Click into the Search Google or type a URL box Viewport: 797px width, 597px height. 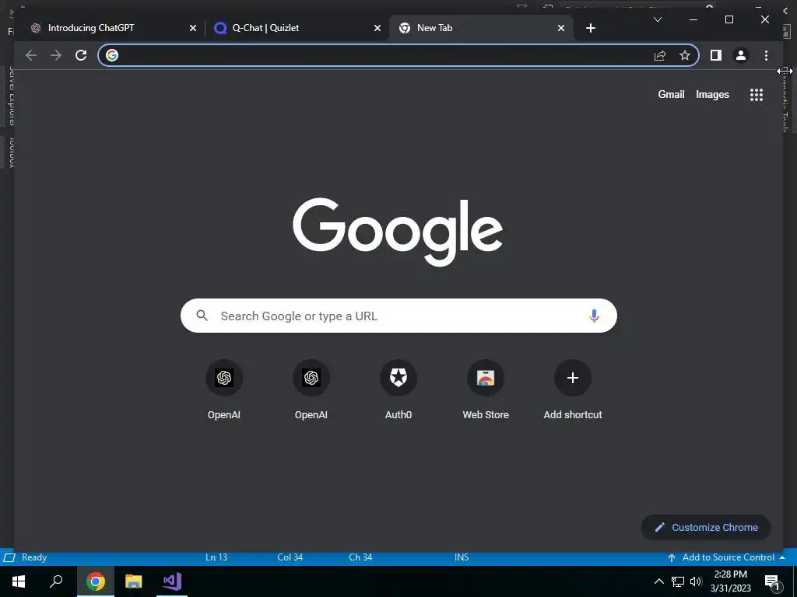[399, 316]
